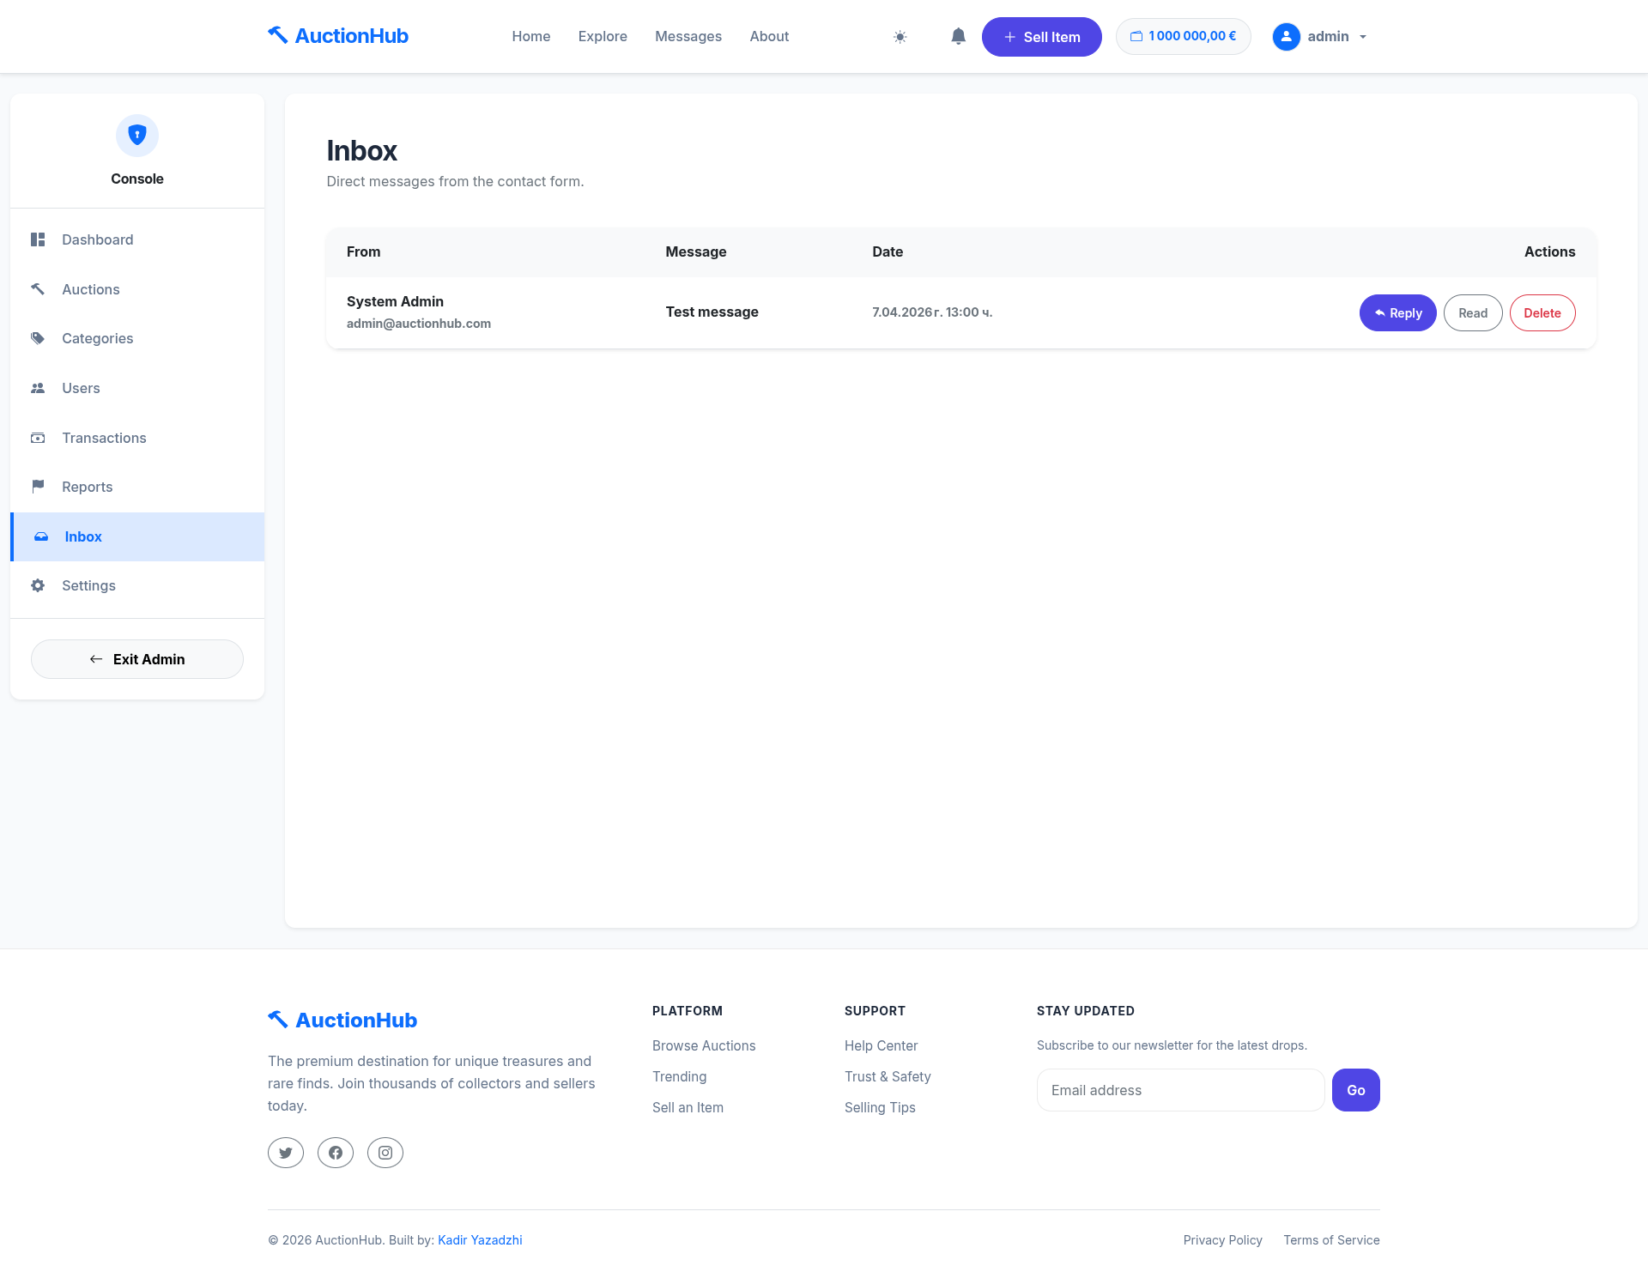Click the Inbox tray icon in sidebar
Image resolution: width=1648 pixels, height=1278 pixels.
point(41,536)
